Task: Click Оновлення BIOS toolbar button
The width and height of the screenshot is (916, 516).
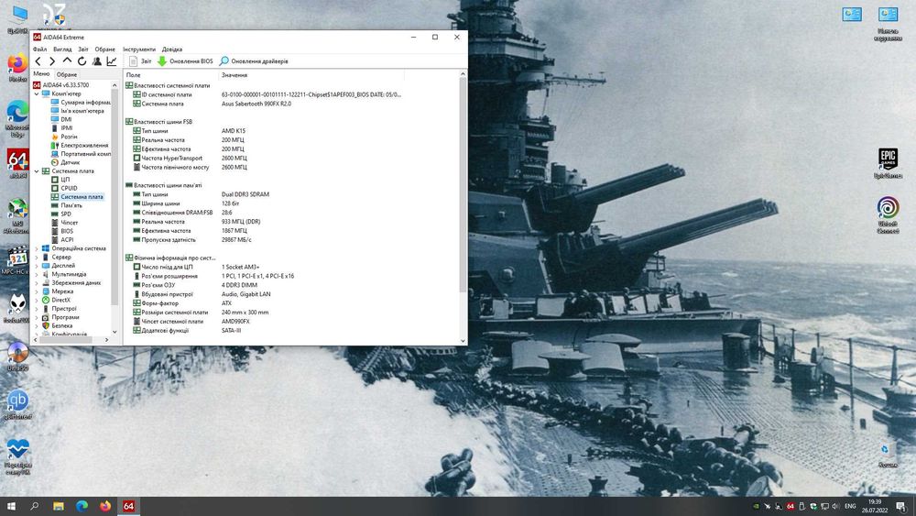Action: tap(185, 61)
